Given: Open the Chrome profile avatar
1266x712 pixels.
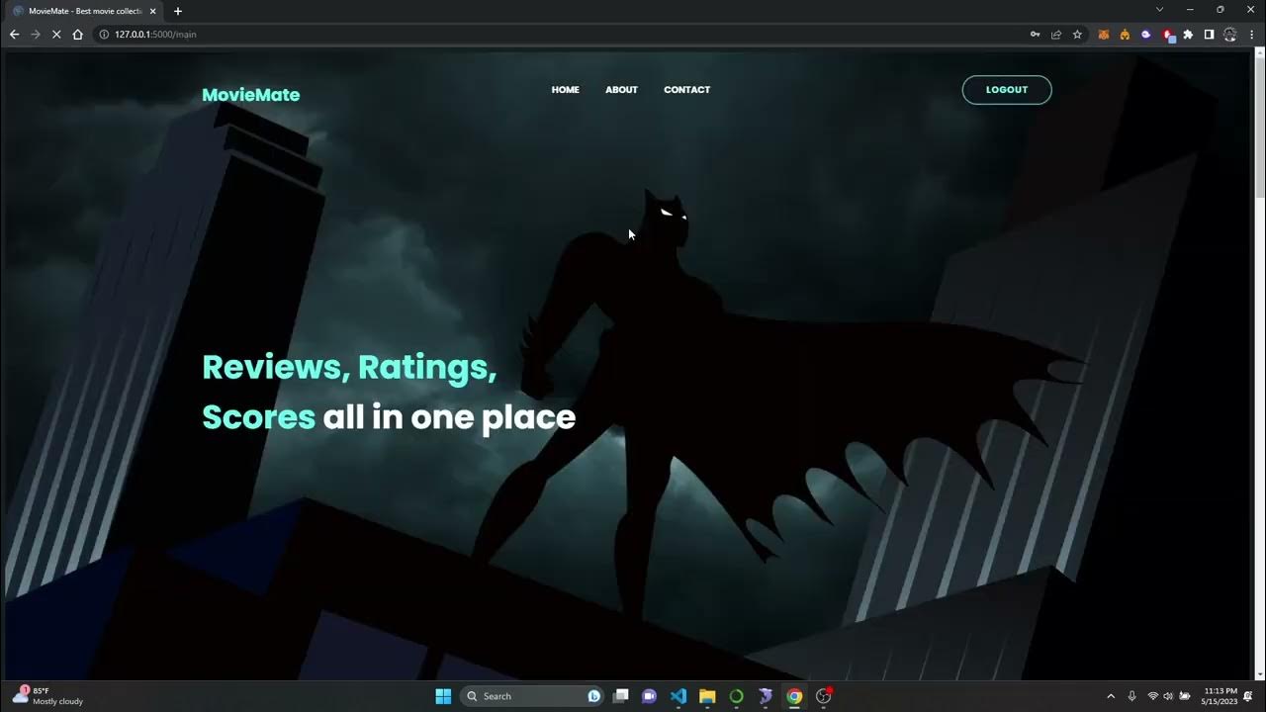Looking at the screenshot, I should [x=1230, y=34].
